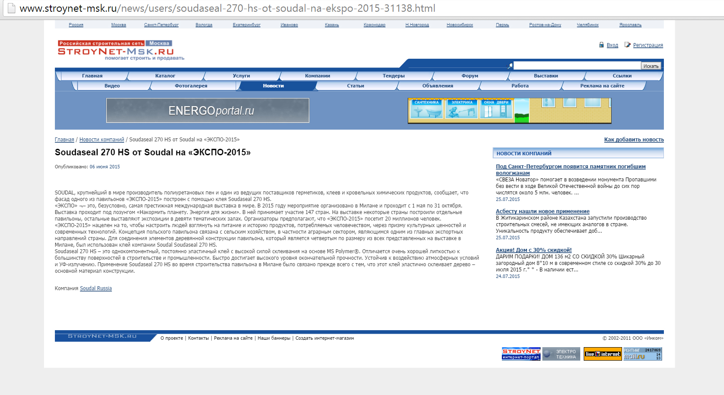Open the Как добавить новость link
The width and height of the screenshot is (724, 395).
click(634, 140)
